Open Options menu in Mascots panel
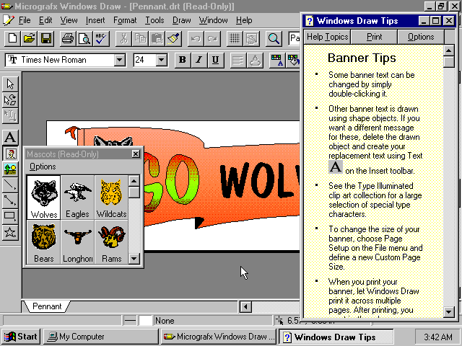462x346 pixels. (x=43, y=167)
